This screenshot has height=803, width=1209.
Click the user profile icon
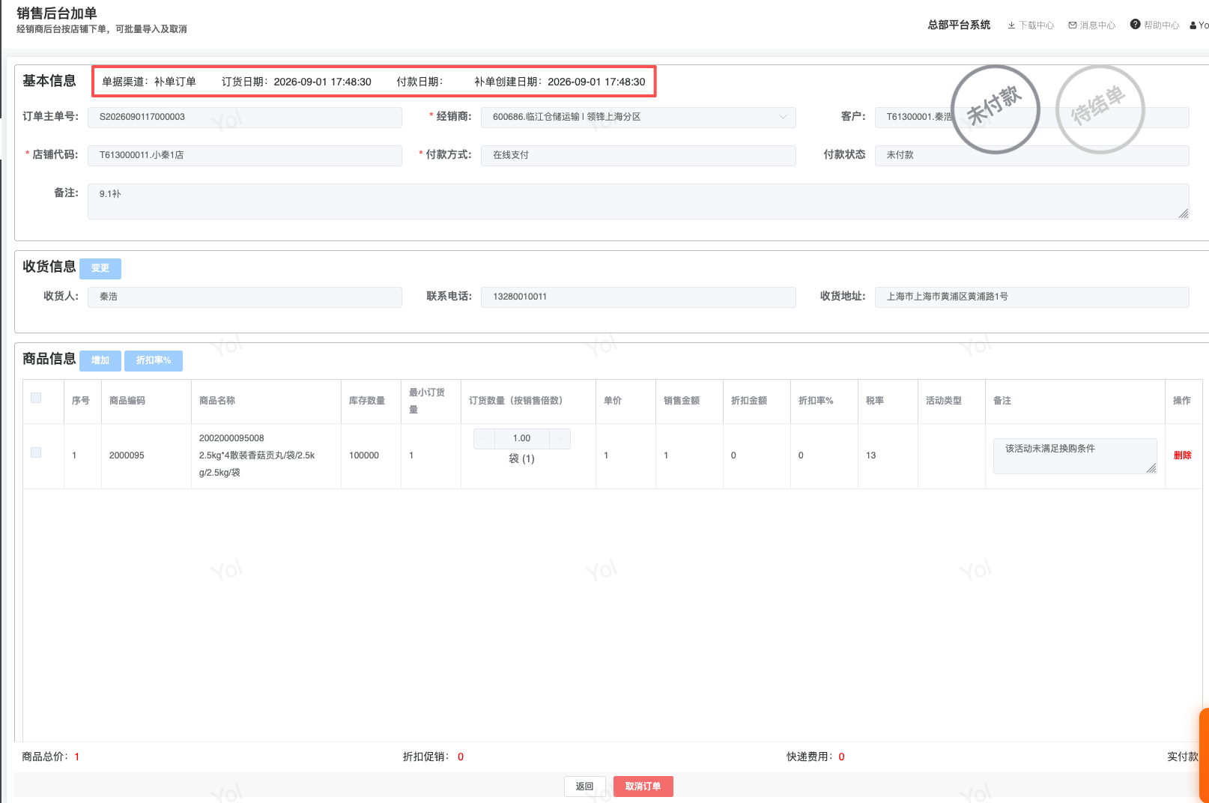[1193, 25]
